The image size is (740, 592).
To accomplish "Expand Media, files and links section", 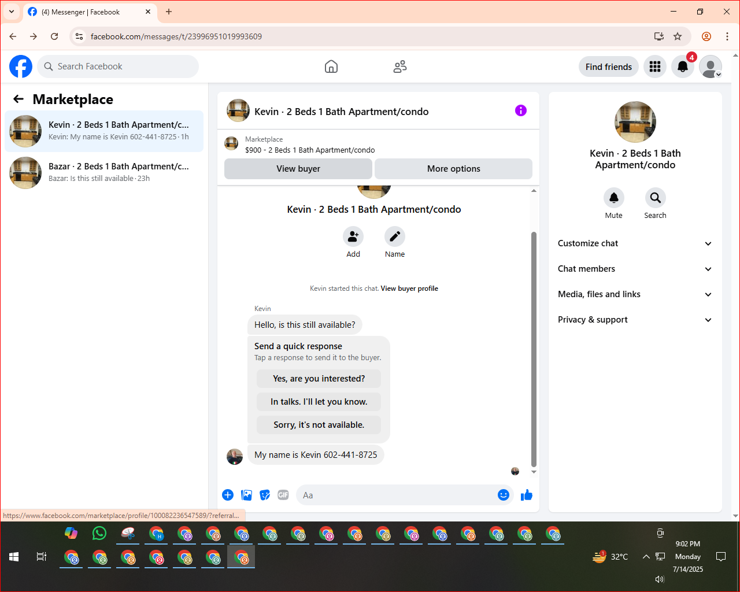I will pos(635,294).
